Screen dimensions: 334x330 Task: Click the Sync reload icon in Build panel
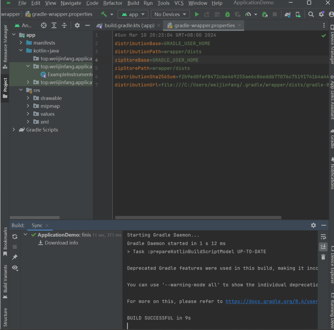coord(15,237)
